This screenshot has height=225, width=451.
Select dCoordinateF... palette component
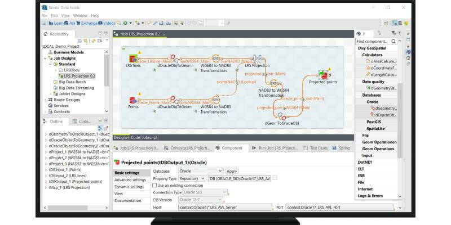pyautogui.click(x=382, y=68)
